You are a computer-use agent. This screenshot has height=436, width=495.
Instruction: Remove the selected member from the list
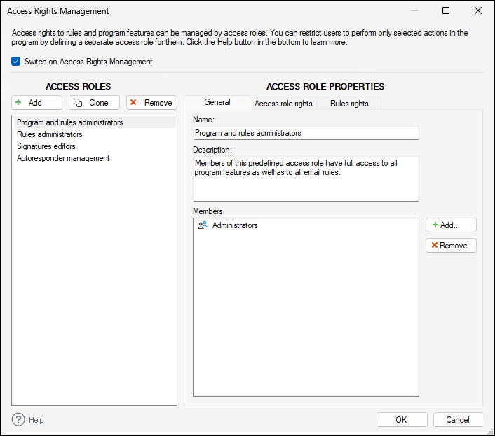(451, 246)
